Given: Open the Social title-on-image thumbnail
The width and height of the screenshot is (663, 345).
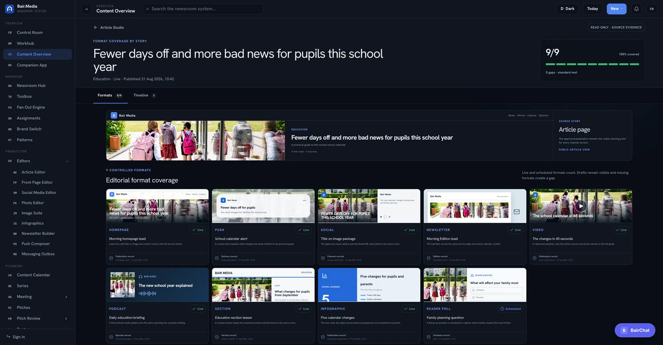Looking at the screenshot, I should click(369, 206).
